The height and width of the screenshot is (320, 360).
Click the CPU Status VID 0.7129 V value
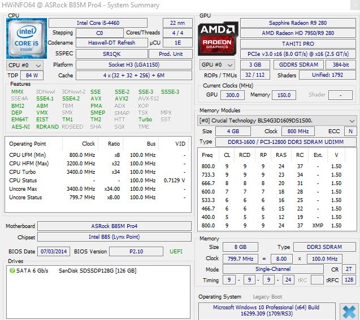pos(174,181)
